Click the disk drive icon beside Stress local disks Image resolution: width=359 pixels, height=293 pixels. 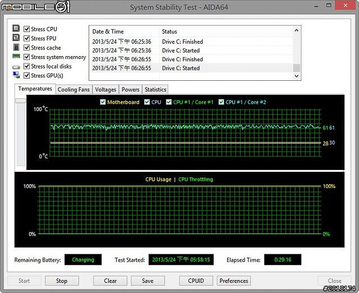pyautogui.click(x=16, y=67)
